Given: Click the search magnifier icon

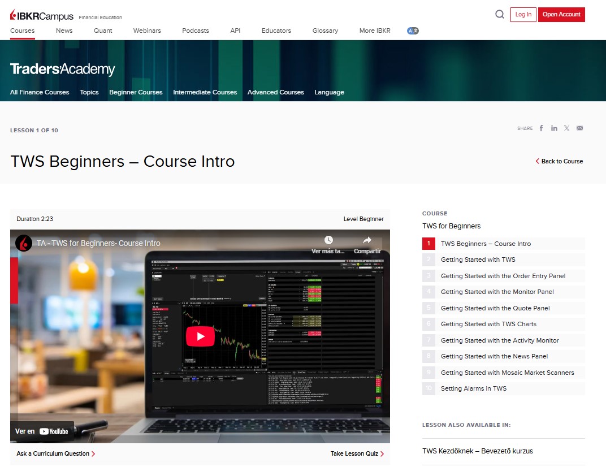Looking at the screenshot, I should click(x=499, y=15).
